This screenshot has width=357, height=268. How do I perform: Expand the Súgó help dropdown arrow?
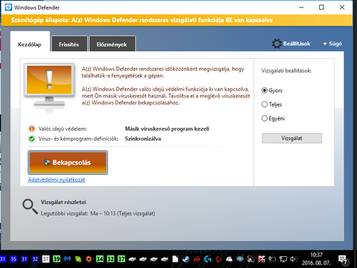(325, 44)
